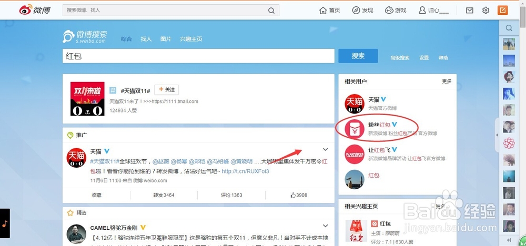Click the CAMEL骆驼万金刚 user name
526x246 pixels.
(x=114, y=228)
